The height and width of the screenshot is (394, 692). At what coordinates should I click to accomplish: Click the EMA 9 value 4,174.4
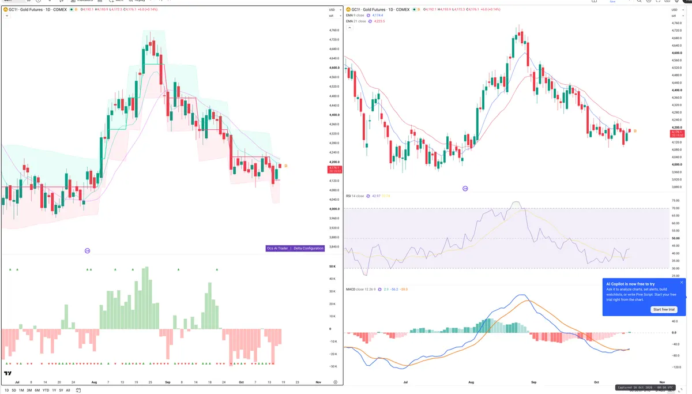378,15
